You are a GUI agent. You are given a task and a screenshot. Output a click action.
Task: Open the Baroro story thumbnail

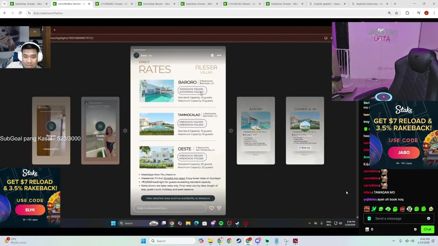256,131
